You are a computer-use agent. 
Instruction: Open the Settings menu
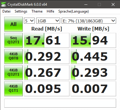(x=21, y=11)
